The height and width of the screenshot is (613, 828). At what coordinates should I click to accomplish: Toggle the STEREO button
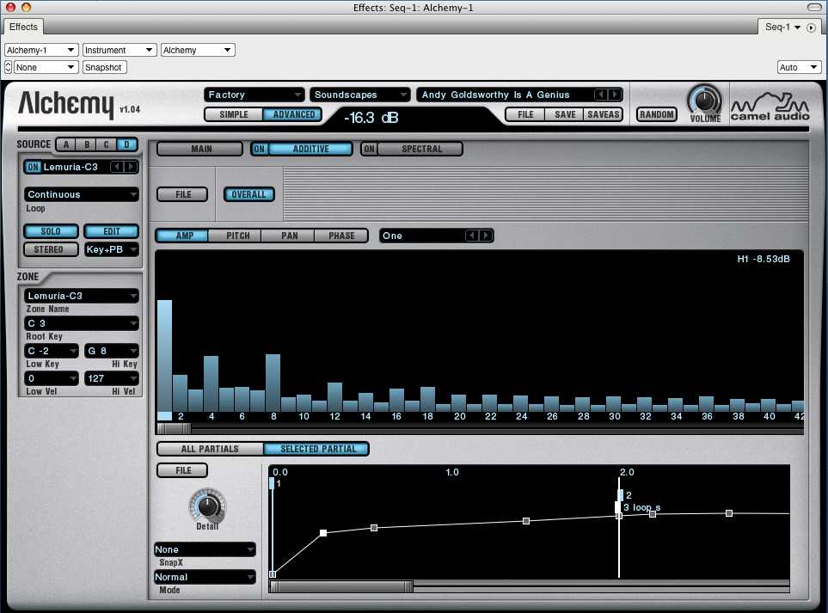pyautogui.click(x=51, y=249)
